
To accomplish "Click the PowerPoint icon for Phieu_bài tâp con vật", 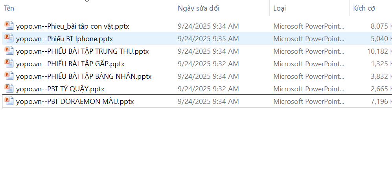I will [9, 26].
